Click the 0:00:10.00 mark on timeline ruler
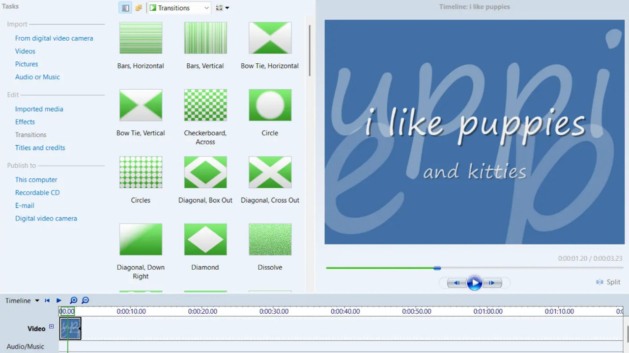 coord(131,311)
